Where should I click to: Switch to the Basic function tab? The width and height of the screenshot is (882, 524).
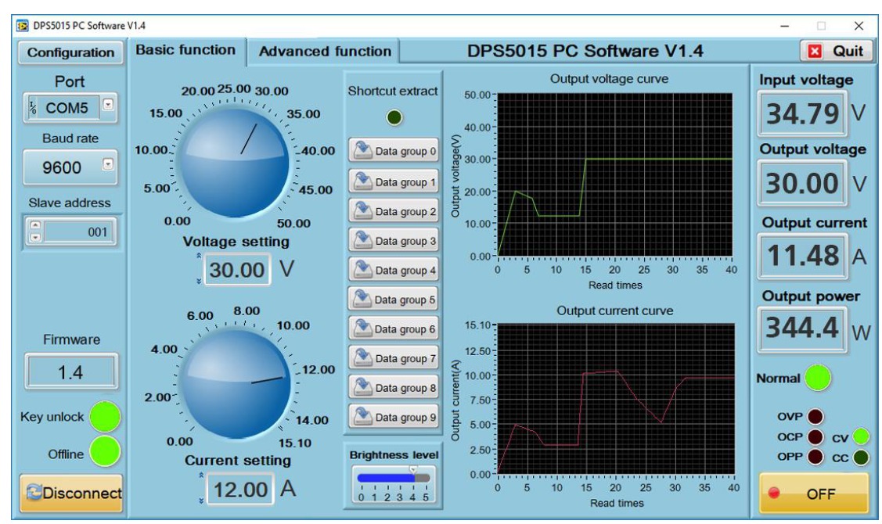coord(185,50)
